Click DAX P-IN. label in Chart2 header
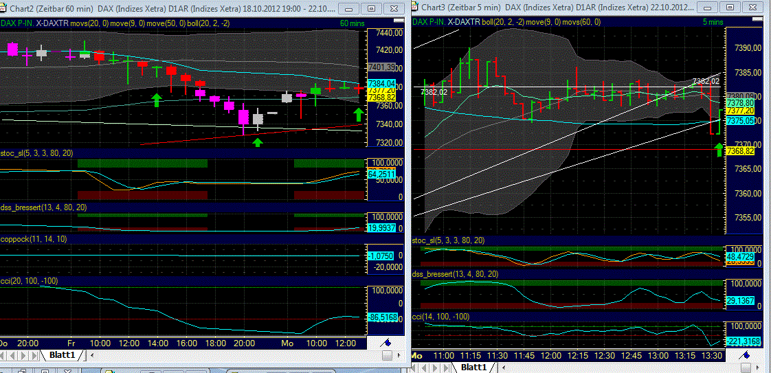Screen dimensions: 771x373 [x=17, y=23]
